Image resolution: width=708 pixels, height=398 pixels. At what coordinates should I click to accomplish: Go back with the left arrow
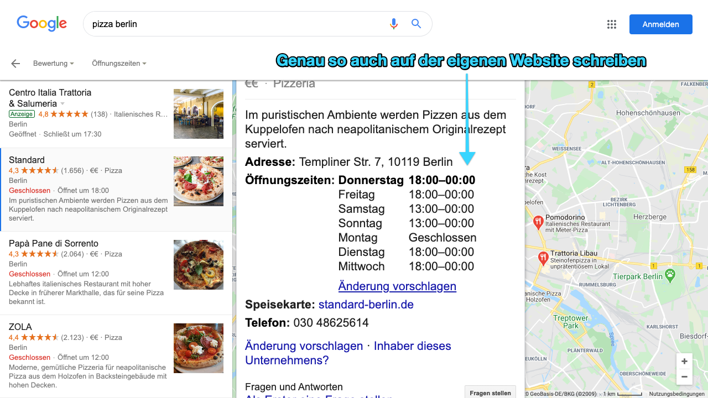[15, 64]
